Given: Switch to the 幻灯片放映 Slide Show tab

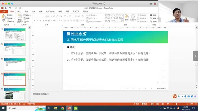Looking at the screenshot, I should click(x=50, y=12).
